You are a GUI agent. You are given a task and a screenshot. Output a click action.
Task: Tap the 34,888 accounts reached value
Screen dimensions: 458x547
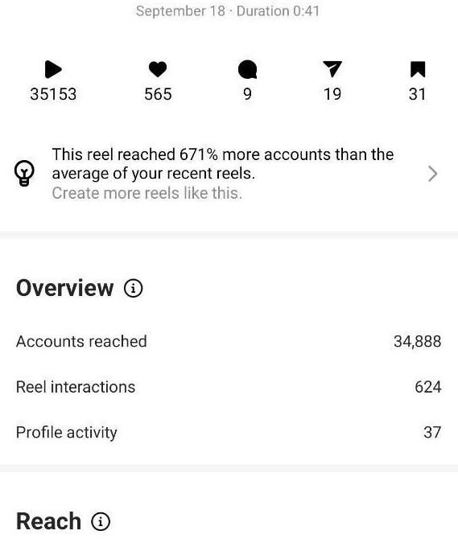[418, 342]
